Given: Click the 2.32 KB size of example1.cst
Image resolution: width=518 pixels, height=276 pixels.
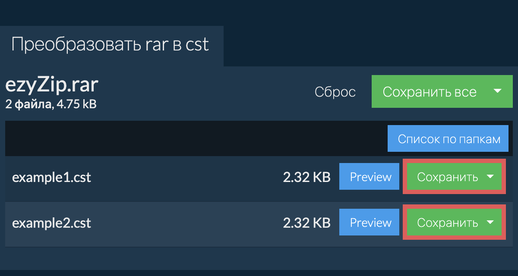Looking at the screenshot, I should coord(306,177).
